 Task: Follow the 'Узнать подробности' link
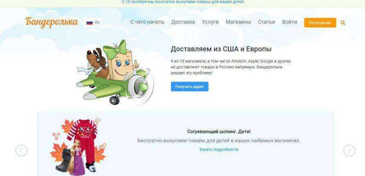click(x=219, y=149)
